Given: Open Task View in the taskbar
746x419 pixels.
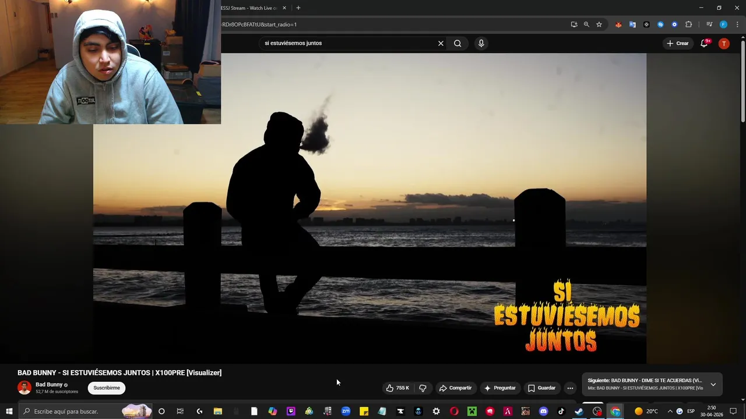Looking at the screenshot, I should (x=180, y=411).
